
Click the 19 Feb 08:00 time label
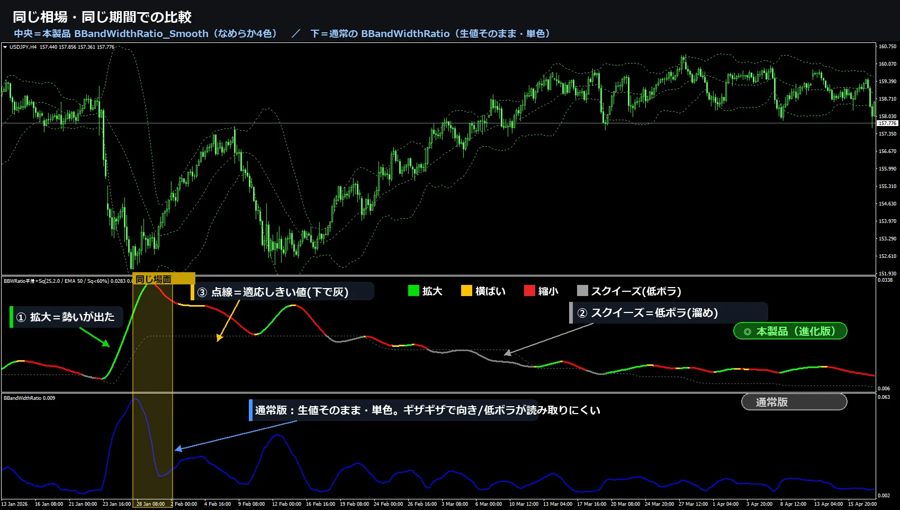[x=354, y=504]
